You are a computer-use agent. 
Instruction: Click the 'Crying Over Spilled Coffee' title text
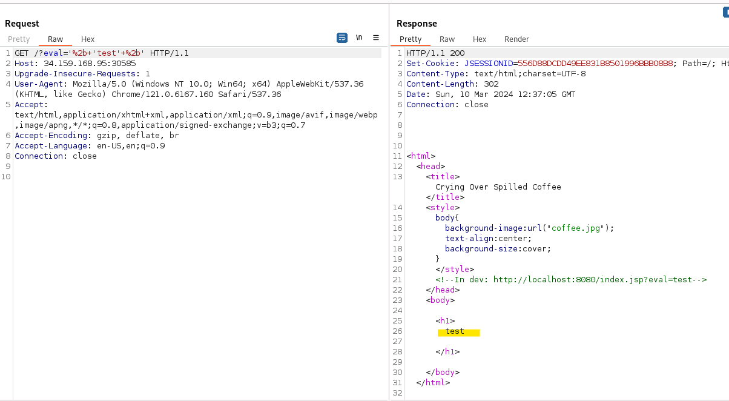(x=498, y=187)
